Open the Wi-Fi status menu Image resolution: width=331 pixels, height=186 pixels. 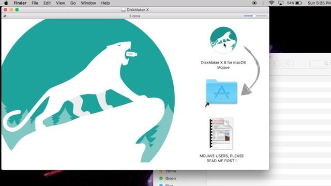272,3
